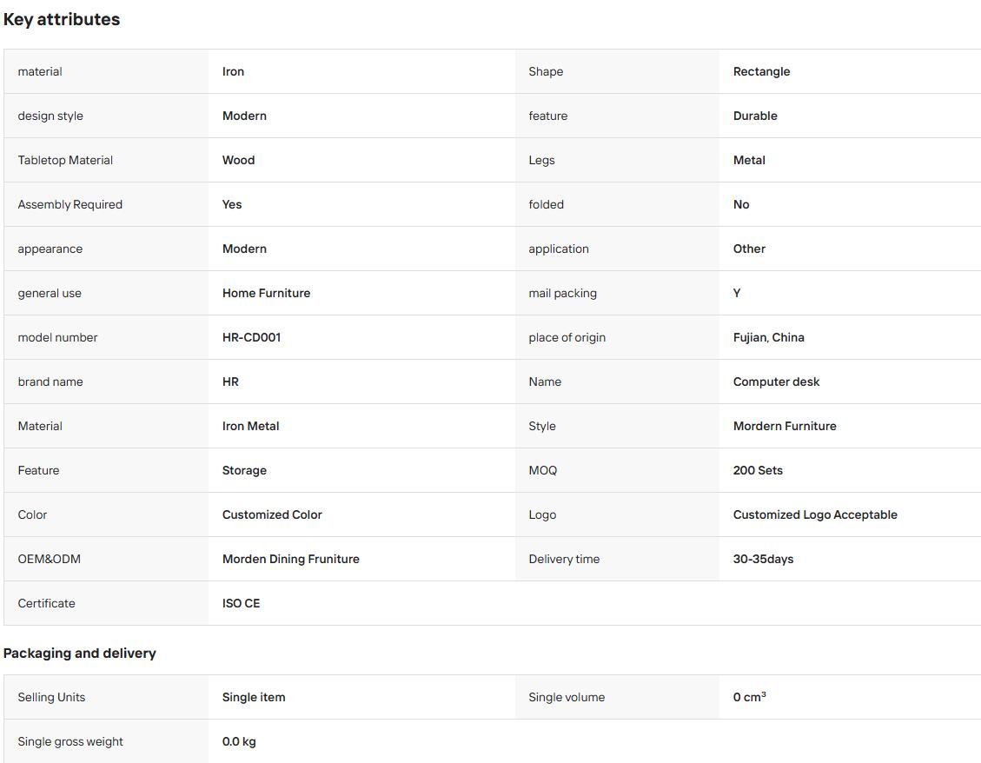Viewport: 981px width, 763px height.
Task: Click the Computer desk name value
Action: pos(776,381)
